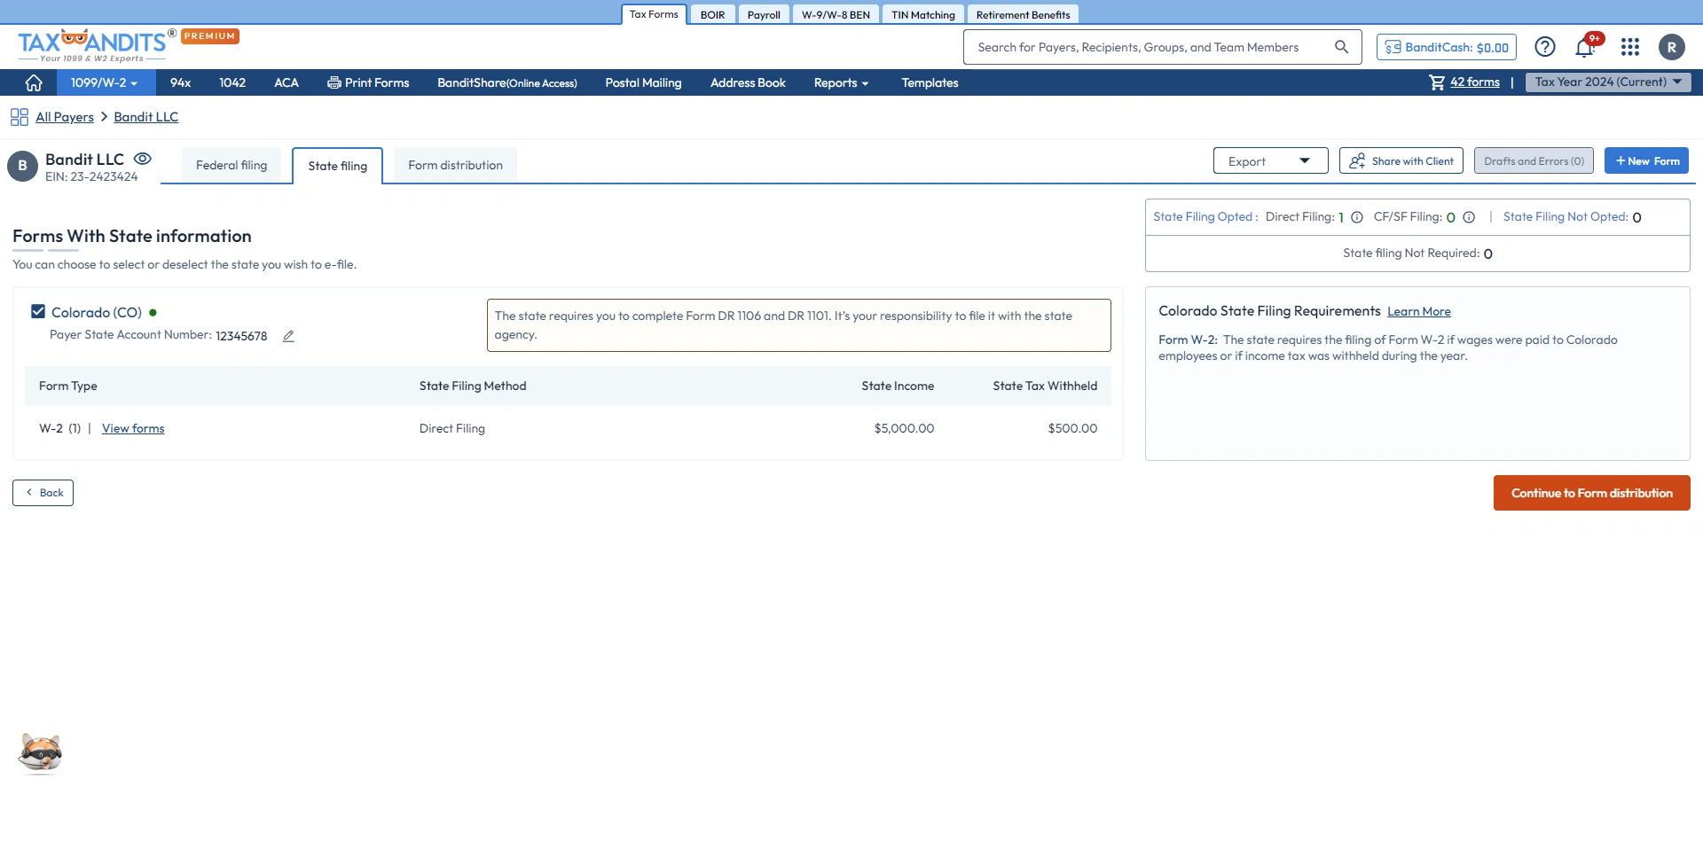Click the Back button
Viewport: 1703px width, 843px height.
point(43,493)
